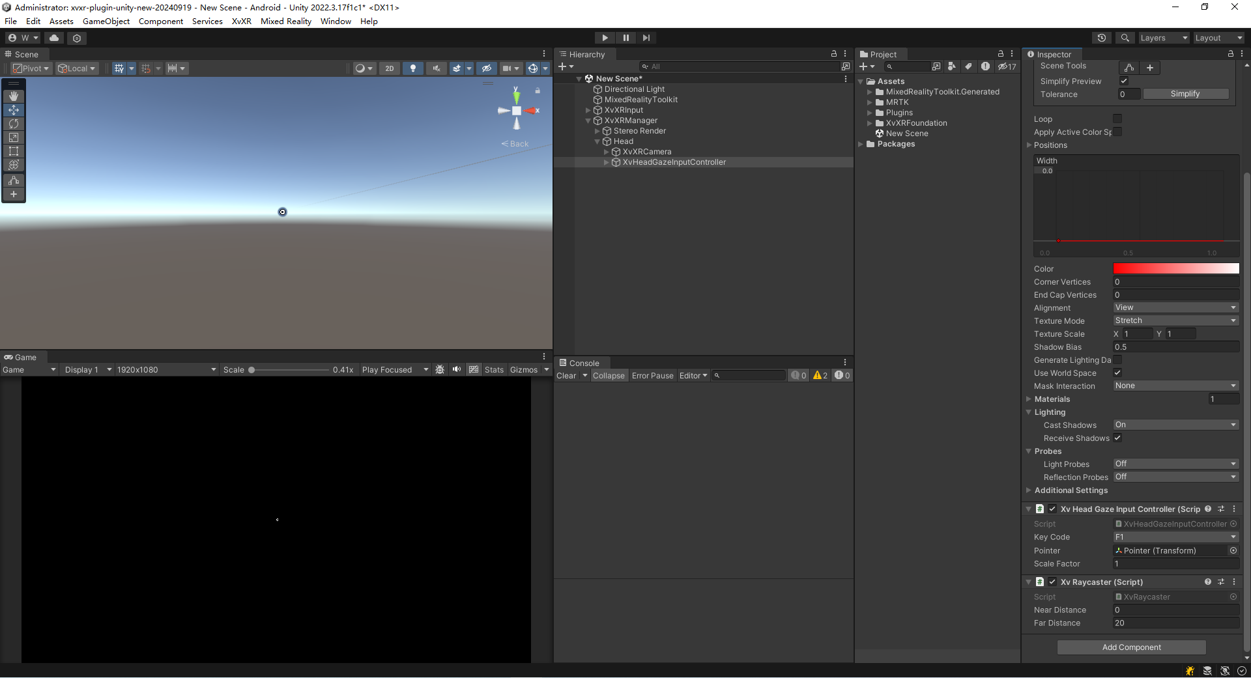Click the Add Component button
Screen dimensions: 1251x678
pyautogui.click(x=1131, y=647)
